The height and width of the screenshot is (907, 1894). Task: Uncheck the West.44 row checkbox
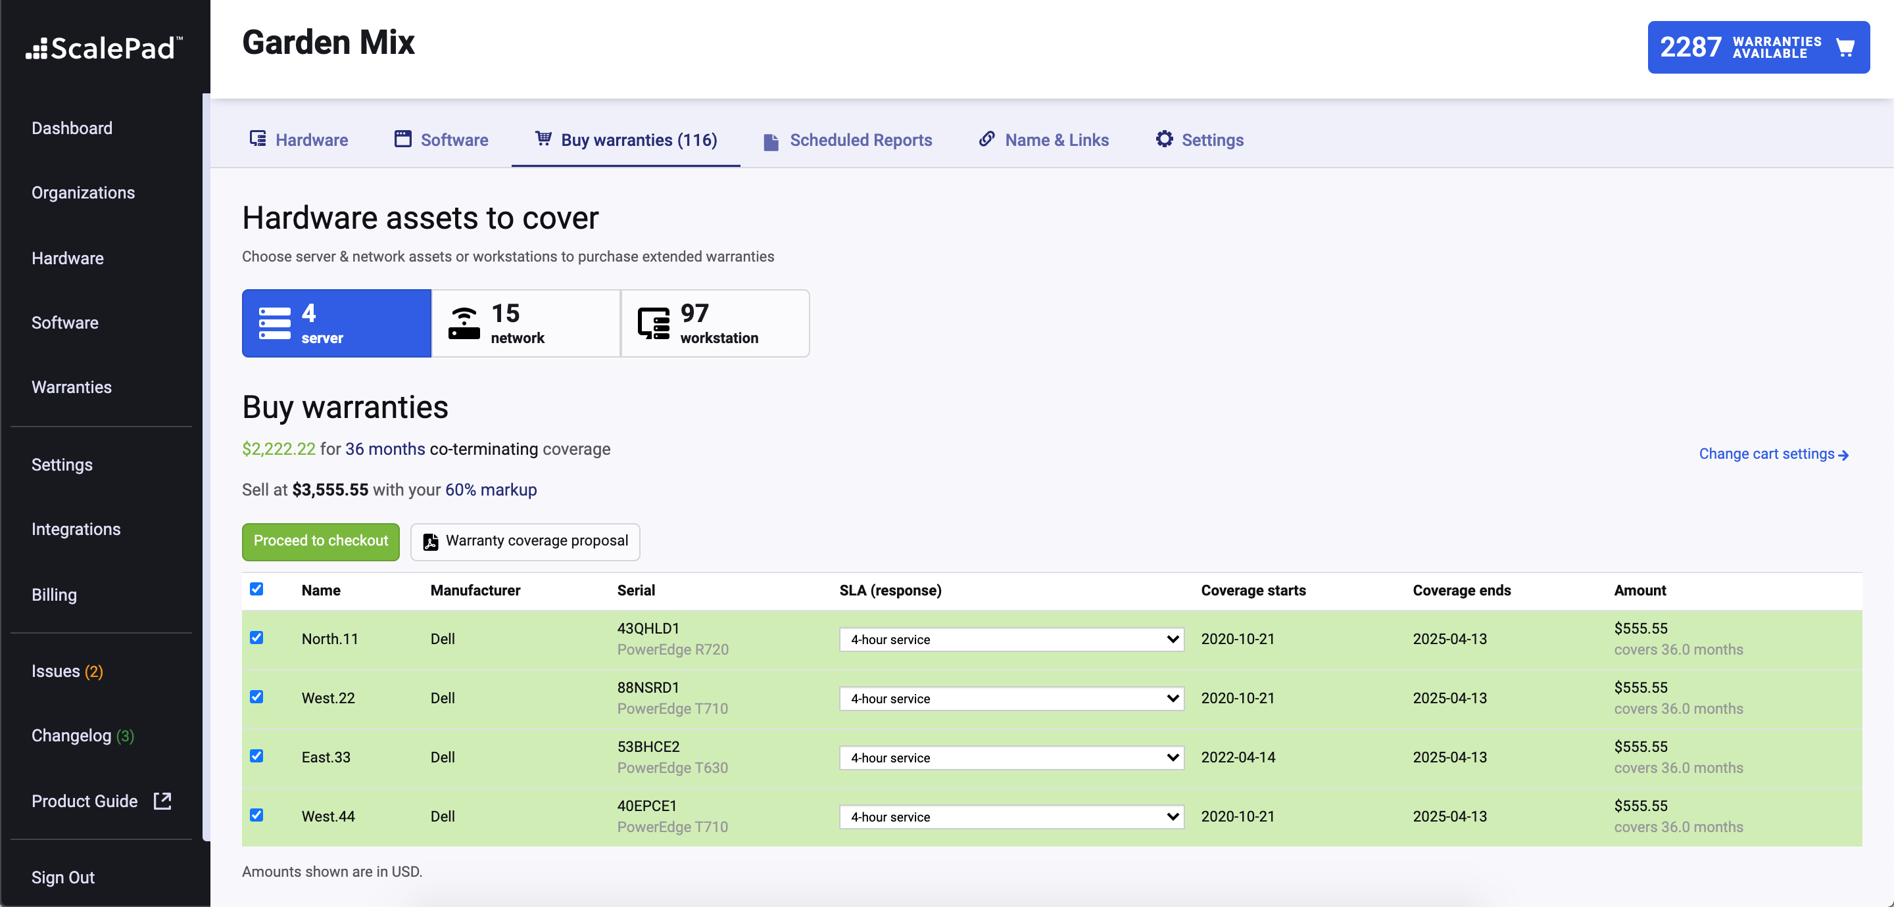click(256, 814)
